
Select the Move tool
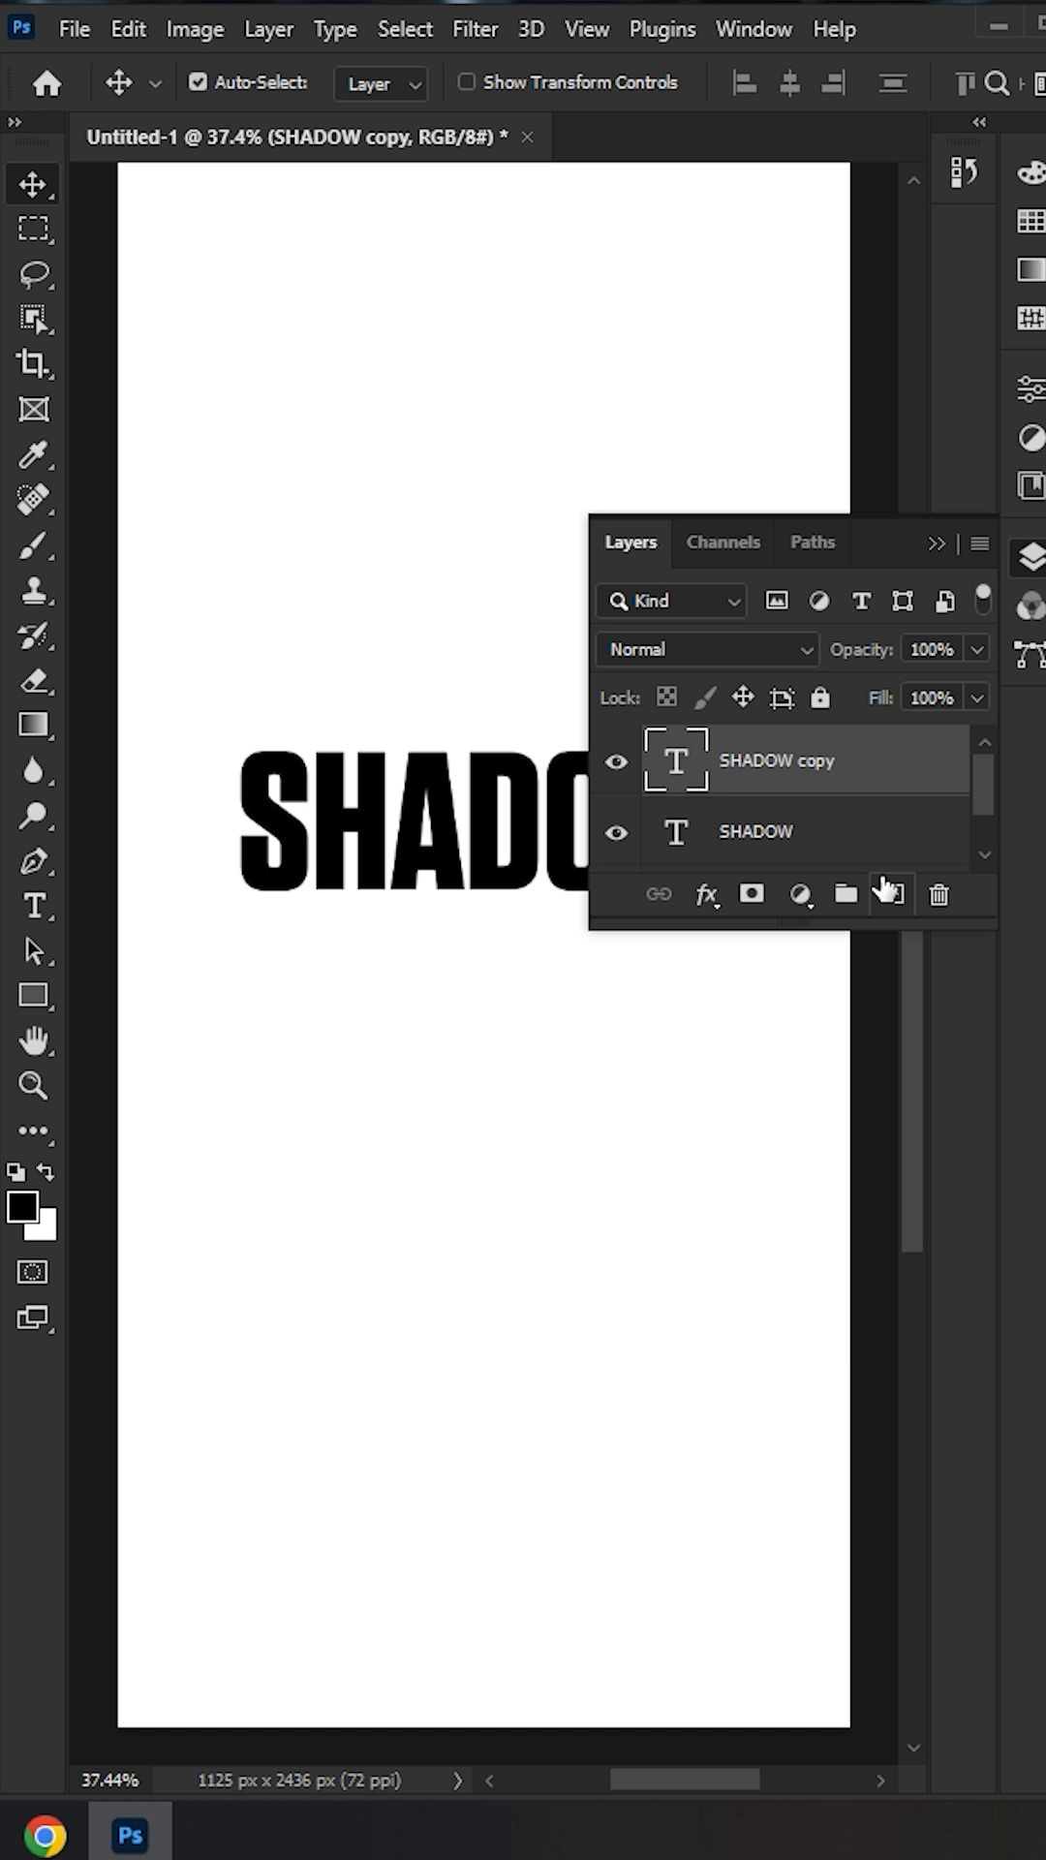[33, 184]
